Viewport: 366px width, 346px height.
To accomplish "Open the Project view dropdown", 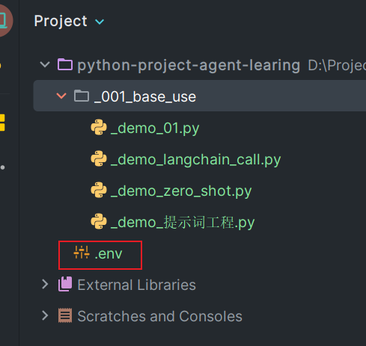I will tap(100, 22).
